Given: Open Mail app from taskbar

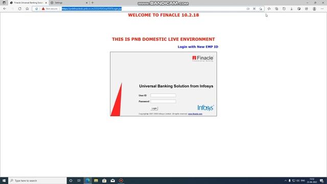Looking at the screenshot, I should point(112,180).
